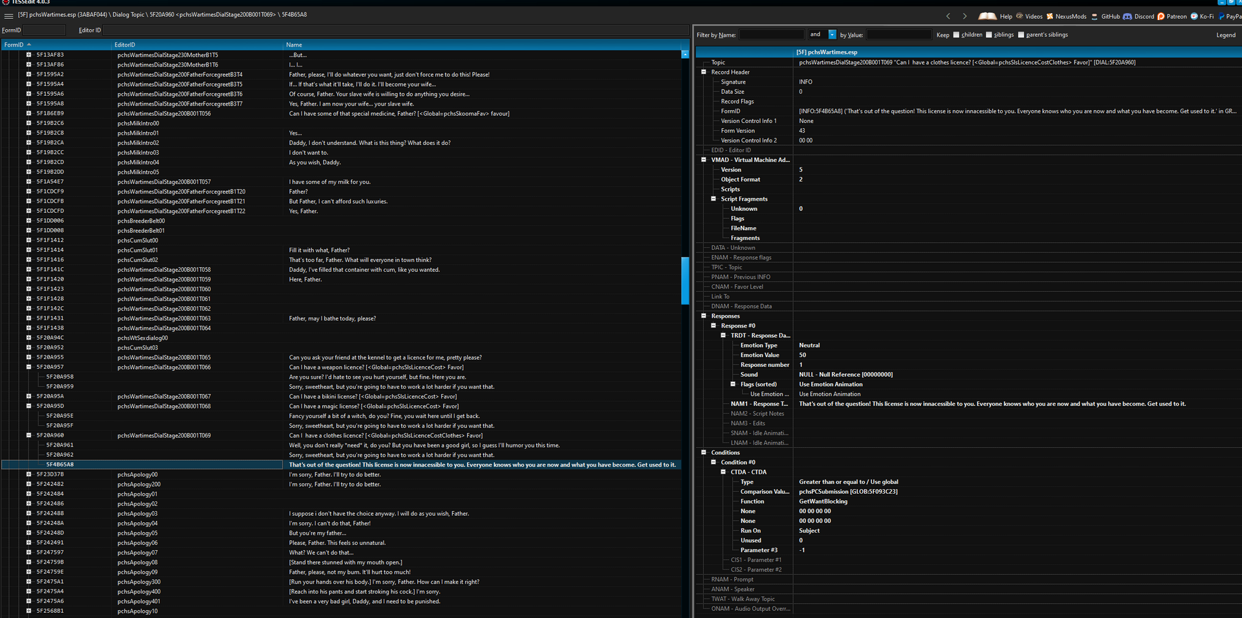Open the Patreon toolbar icon
Viewport: 1242px width, 618px height.
point(1161,16)
